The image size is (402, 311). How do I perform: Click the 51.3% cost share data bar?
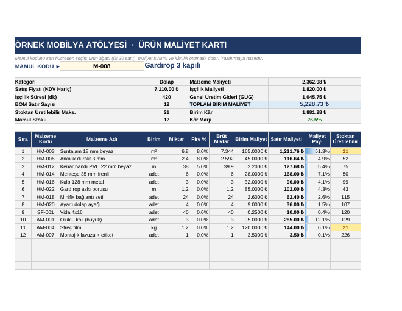pos(317,151)
